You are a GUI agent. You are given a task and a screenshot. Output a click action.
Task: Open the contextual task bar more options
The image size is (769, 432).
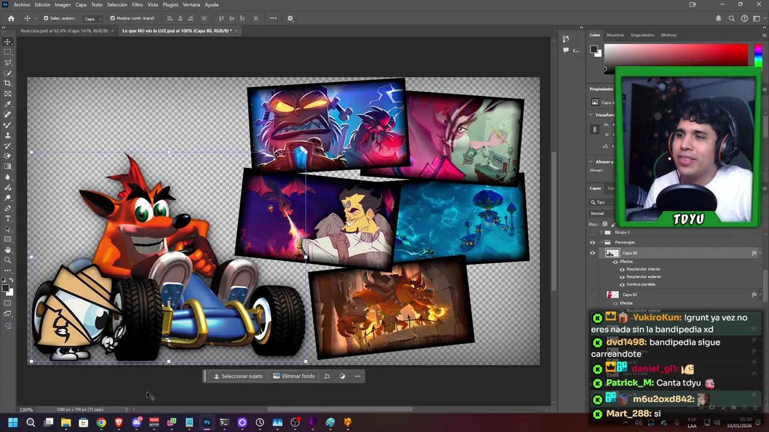coord(357,376)
